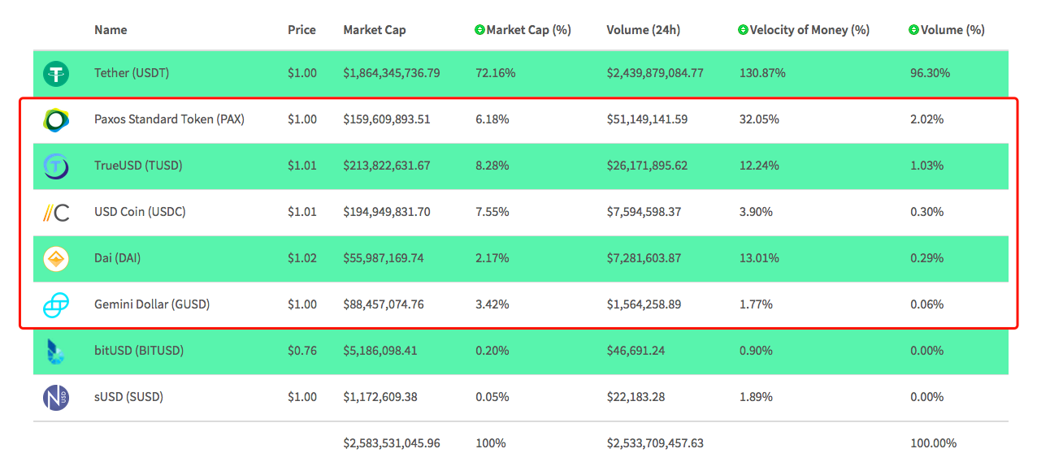Select Tether market cap $1,864,345,736.79
The image size is (1037, 466).
(x=392, y=73)
